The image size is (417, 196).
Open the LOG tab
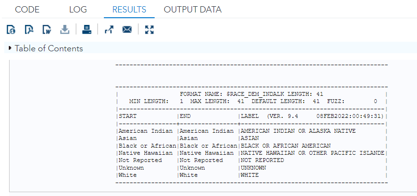[x=78, y=10]
